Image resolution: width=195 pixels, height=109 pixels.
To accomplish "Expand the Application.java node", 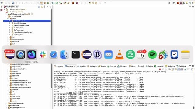I will click(10, 21).
